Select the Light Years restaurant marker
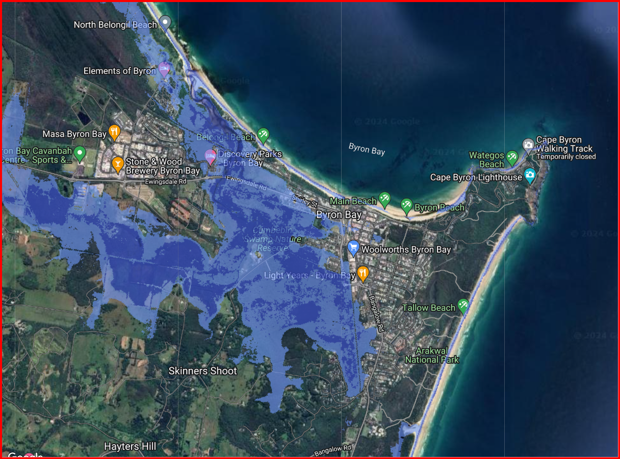The height and width of the screenshot is (459, 620). click(363, 274)
